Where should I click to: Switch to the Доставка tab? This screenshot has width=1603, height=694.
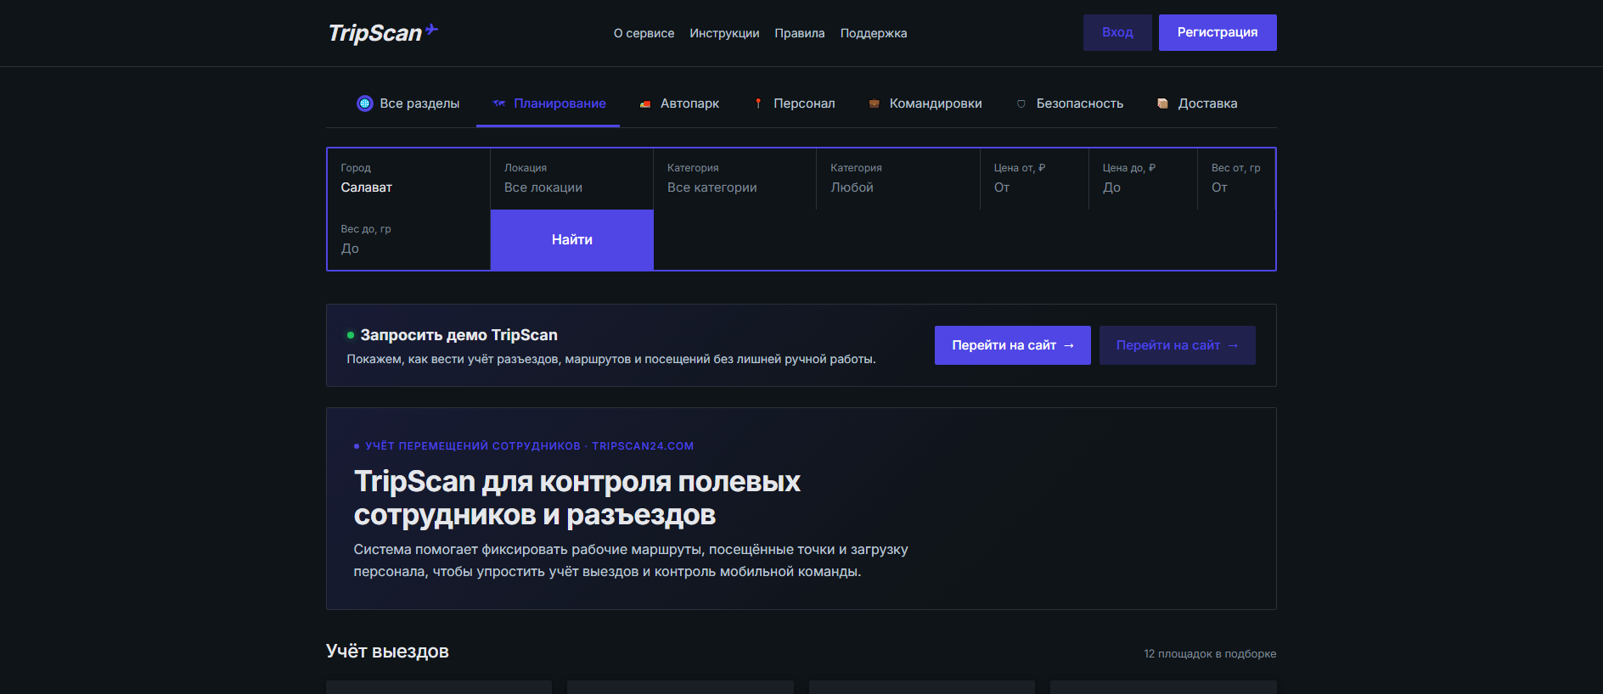(x=1197, y=104)
